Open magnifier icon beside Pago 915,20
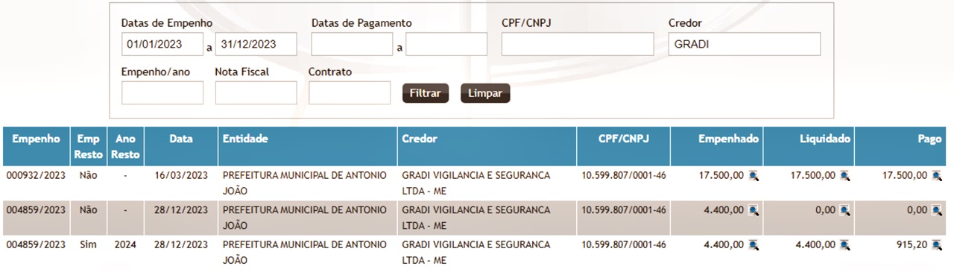The image size is (954, 275). (x=937, y=244)
